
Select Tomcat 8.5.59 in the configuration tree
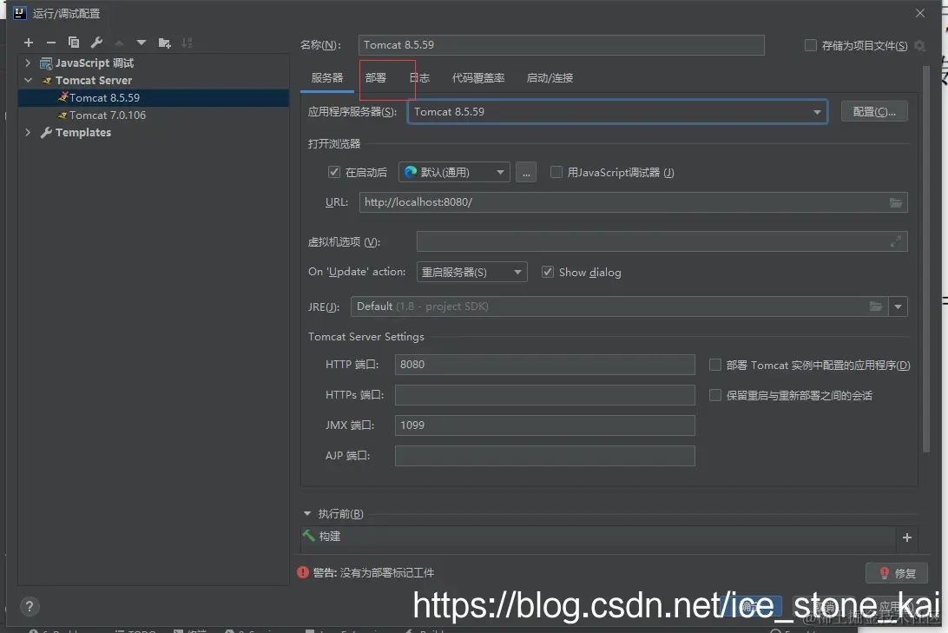[x=154, y=98]
